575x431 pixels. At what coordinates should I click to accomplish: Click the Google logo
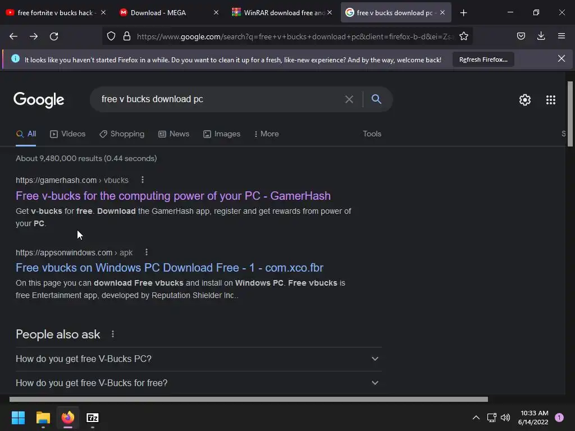click(x=39, y=100)
